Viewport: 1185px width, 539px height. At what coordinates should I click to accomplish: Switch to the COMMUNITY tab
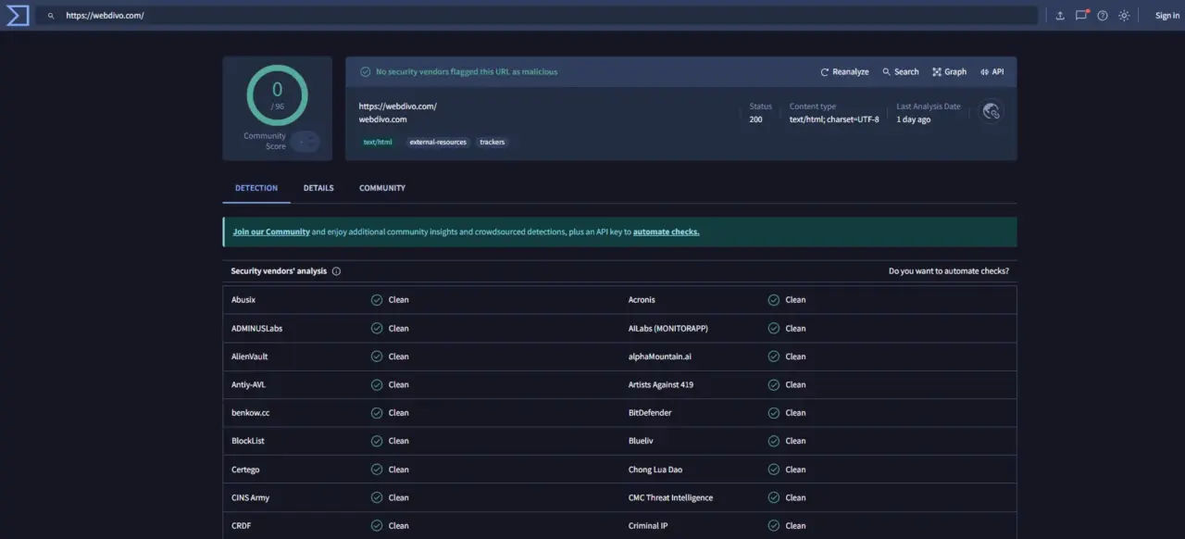[381, 188]
